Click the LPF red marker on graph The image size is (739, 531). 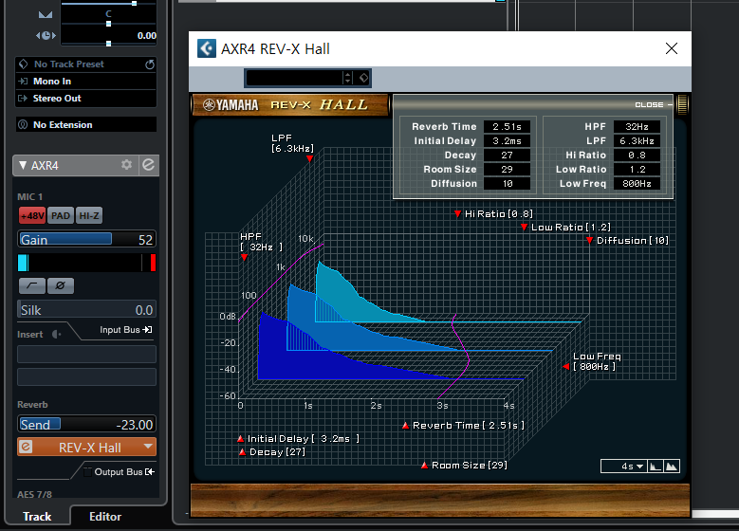click(x=309, y=158)
